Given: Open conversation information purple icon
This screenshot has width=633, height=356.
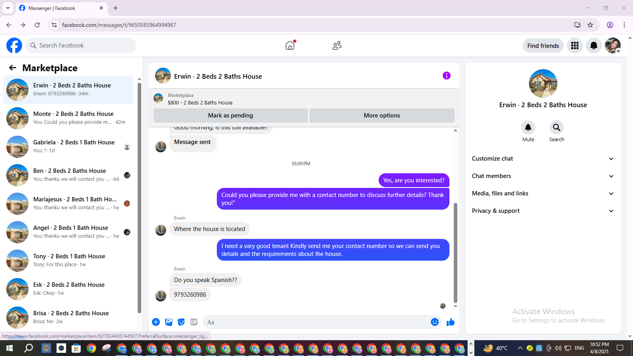Looking at the screenshot, I should [447, 76].
